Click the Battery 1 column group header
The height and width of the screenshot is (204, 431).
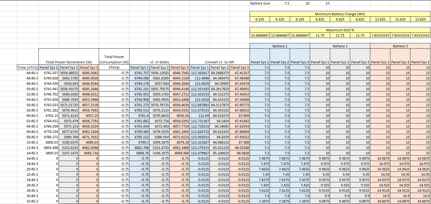click(280, 46)
